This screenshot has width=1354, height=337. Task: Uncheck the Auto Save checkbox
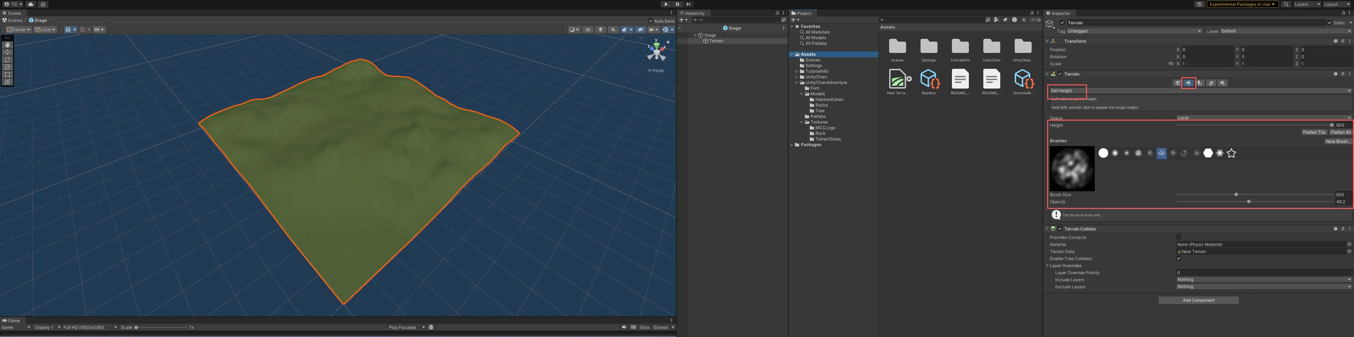coord(651,21)
